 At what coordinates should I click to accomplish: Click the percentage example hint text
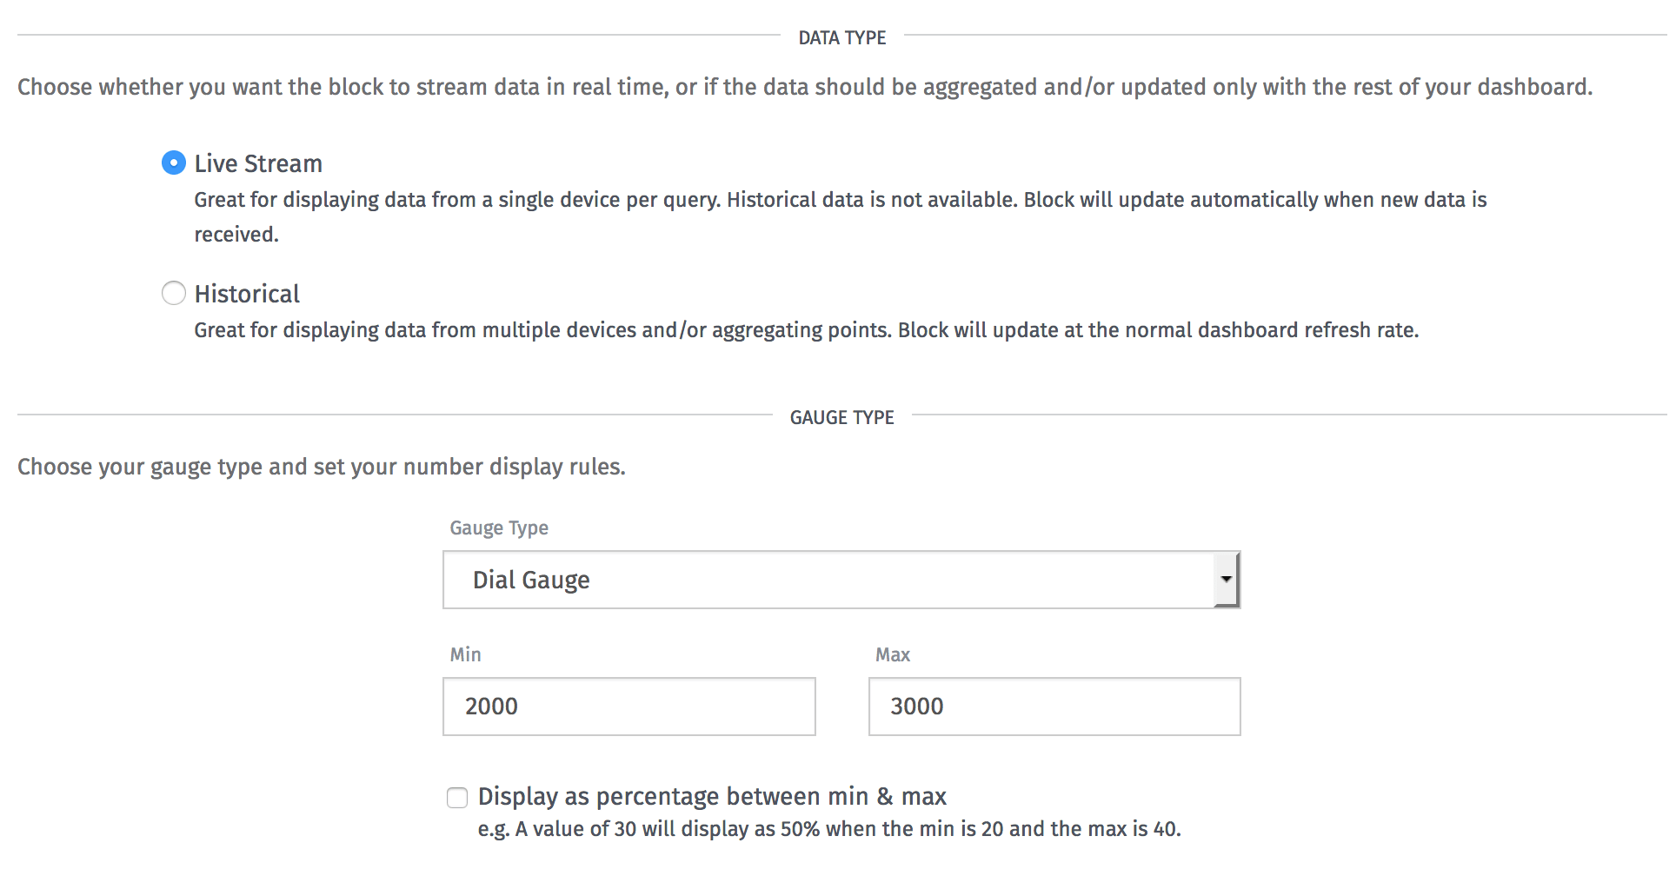coord(829,829)
